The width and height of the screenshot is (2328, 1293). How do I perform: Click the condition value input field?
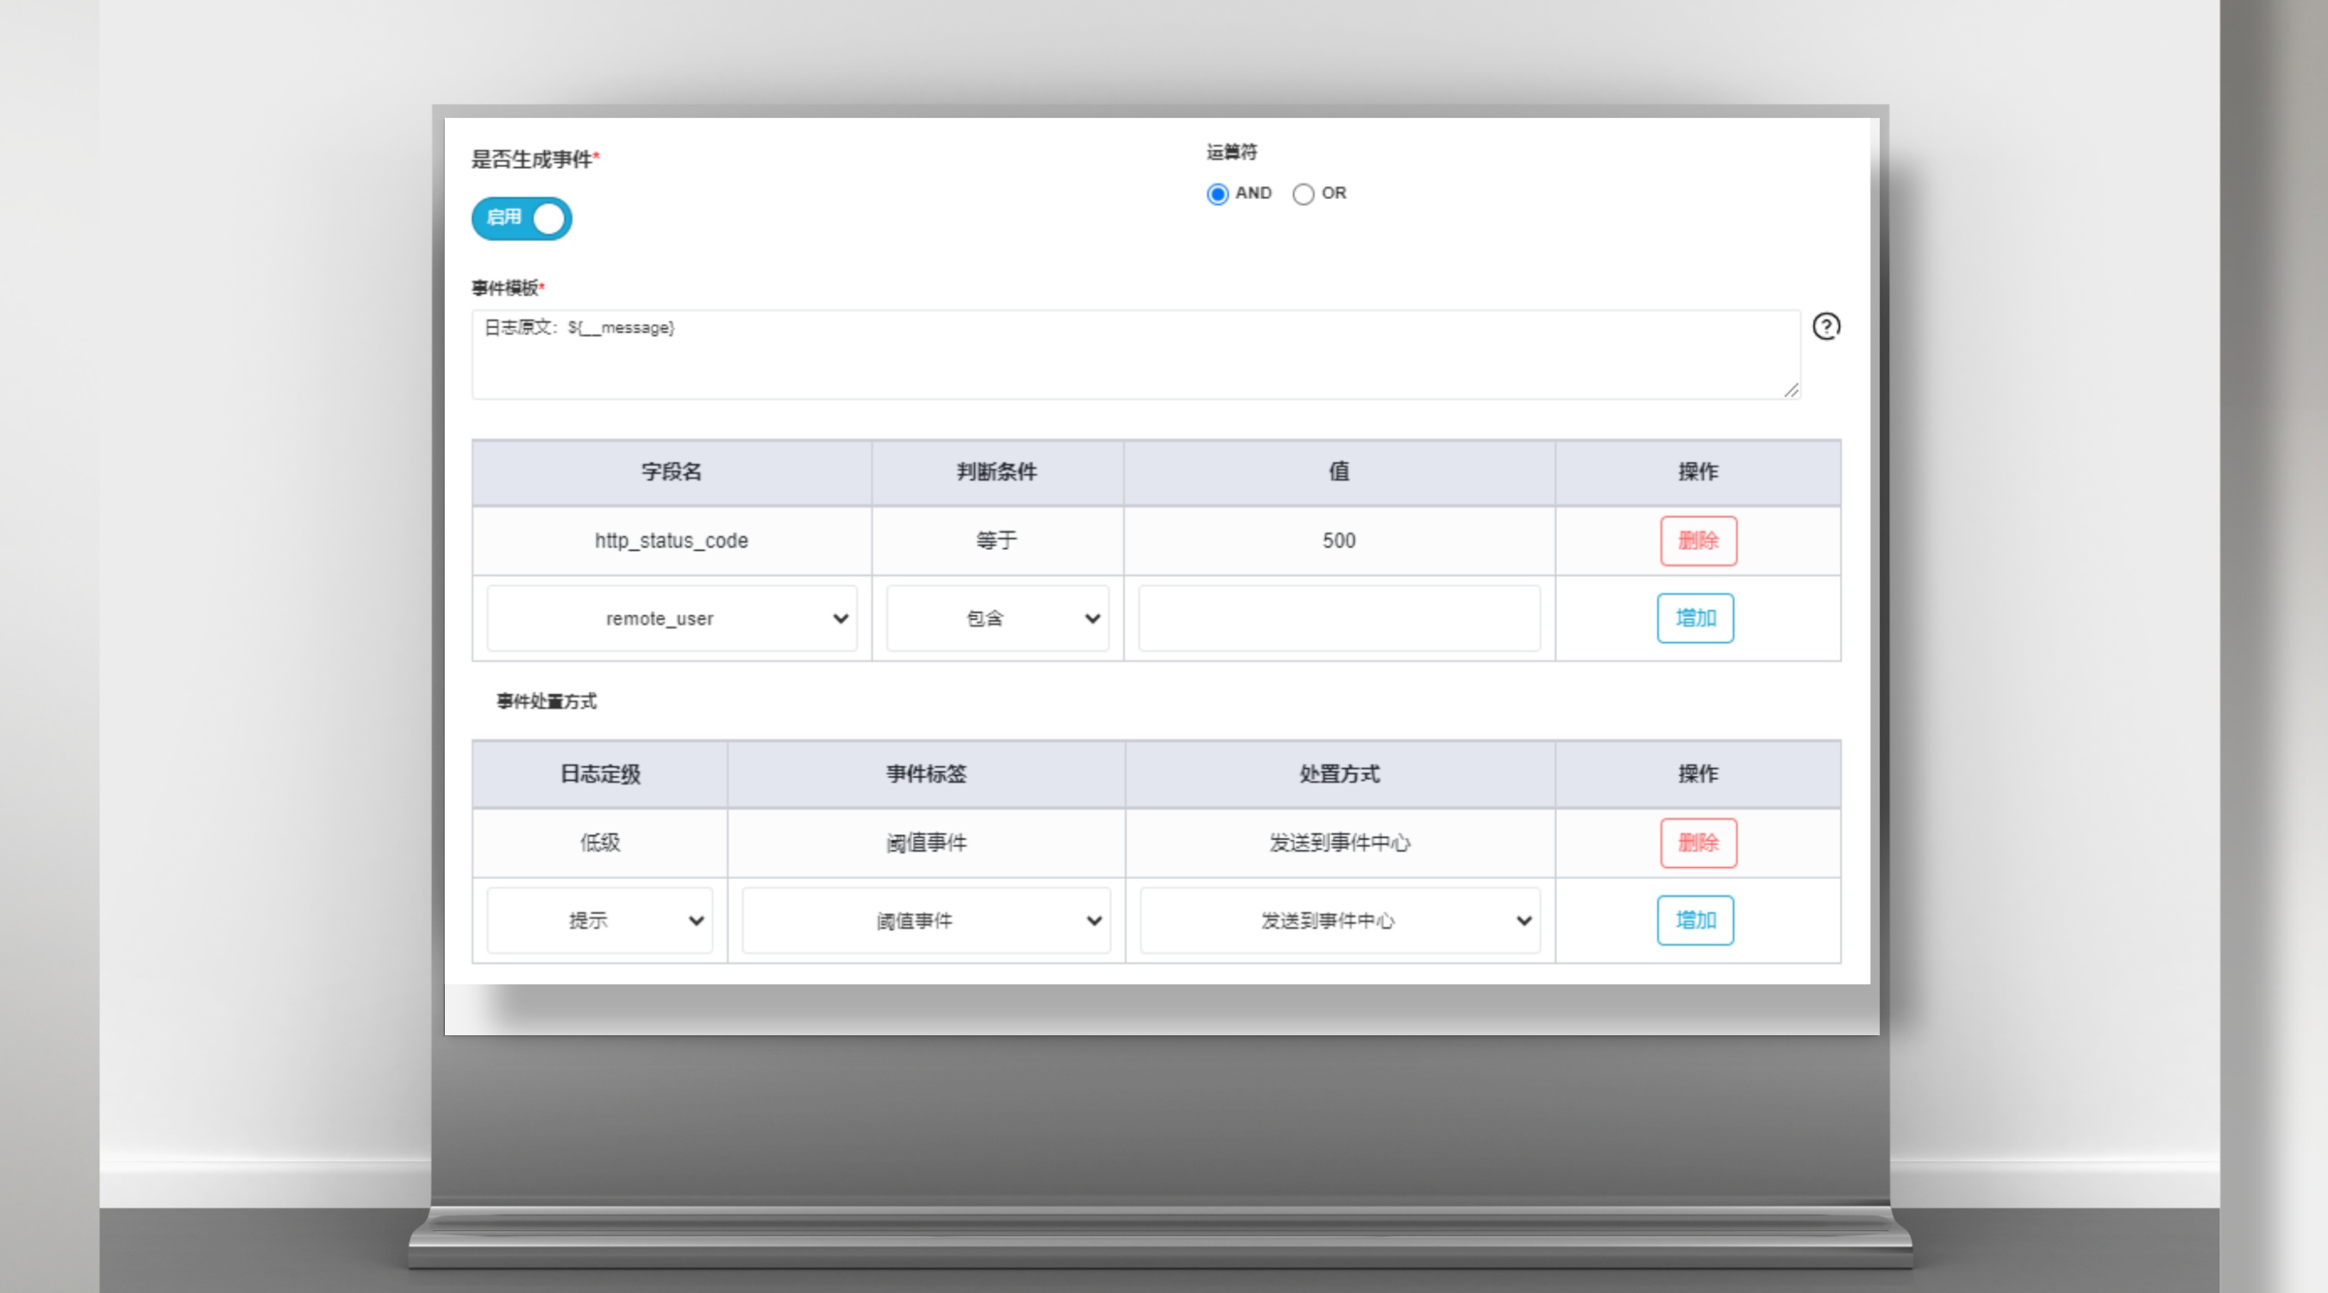pos(1338,619)
